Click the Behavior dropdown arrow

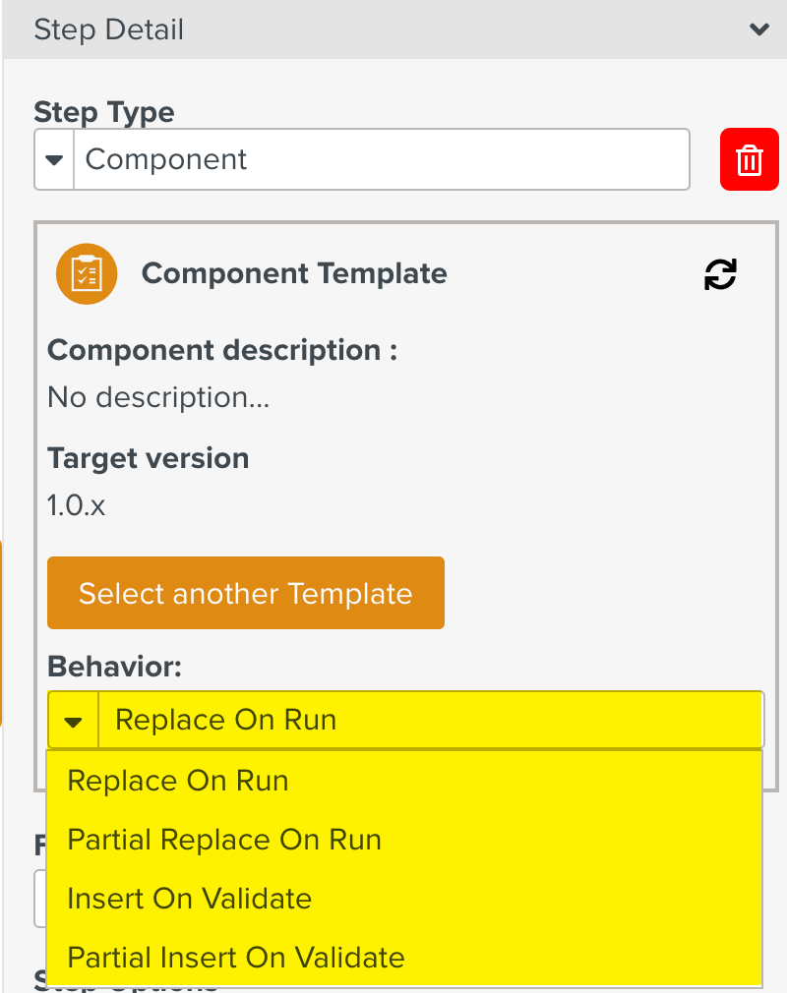[x=73, y=721]
